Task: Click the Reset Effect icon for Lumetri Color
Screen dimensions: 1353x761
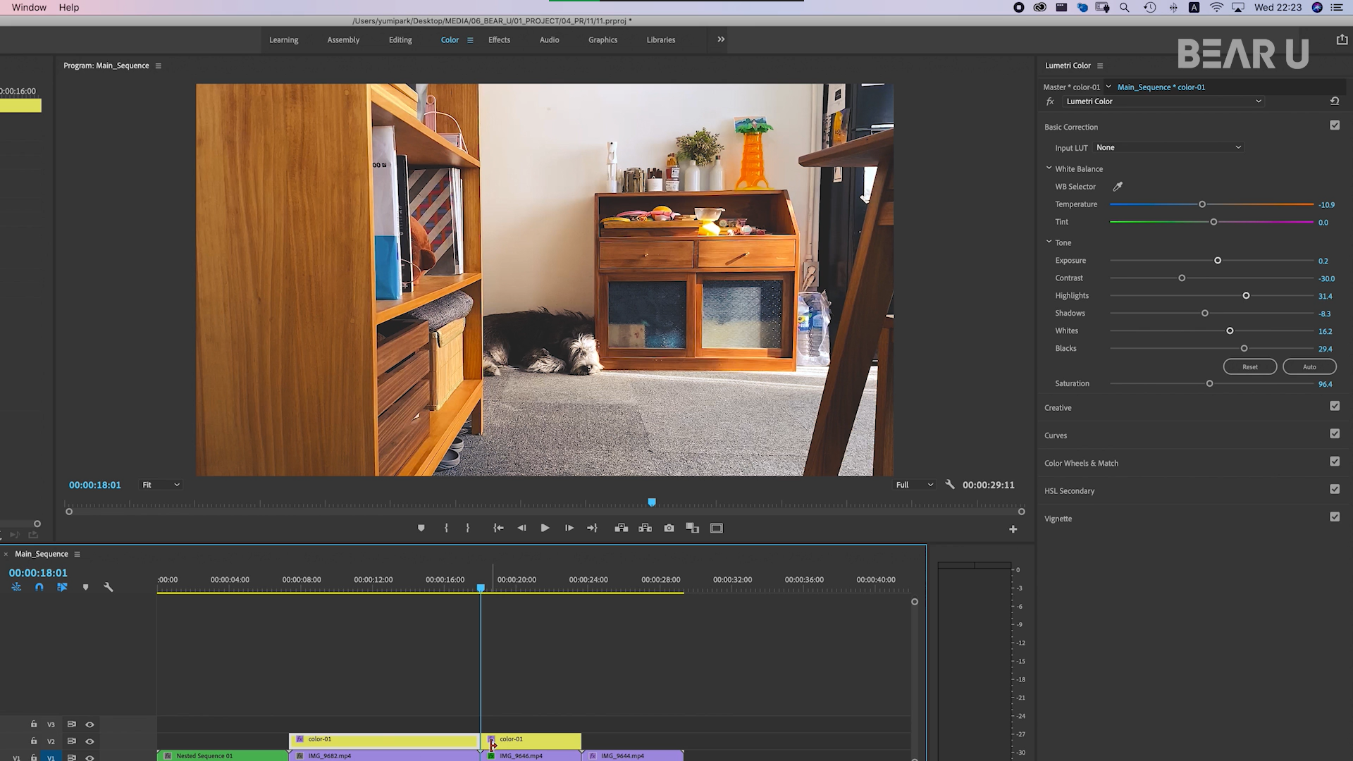Action: (1334, 101)
